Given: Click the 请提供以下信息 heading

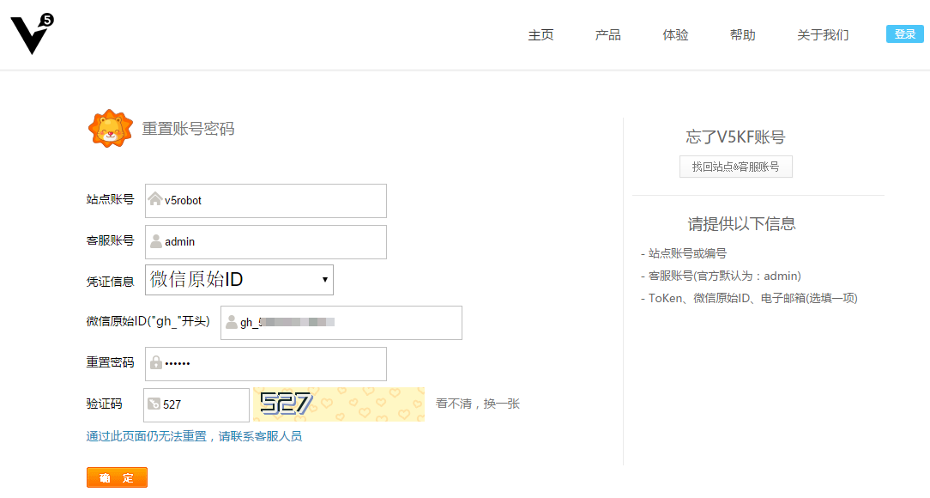Looking at the screenshot, I should tap(741, 224).
